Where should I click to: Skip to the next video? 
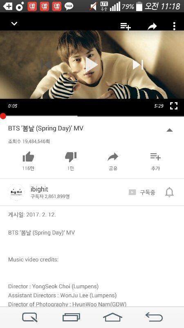[138, 65]
